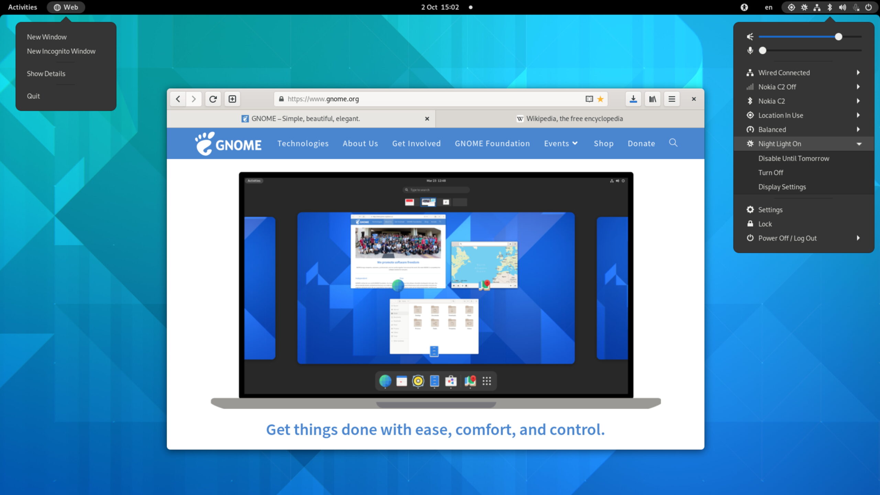The image size is (880, 495).
Task: Collapse the Night Light On section
Action: [x=804, y=144]
